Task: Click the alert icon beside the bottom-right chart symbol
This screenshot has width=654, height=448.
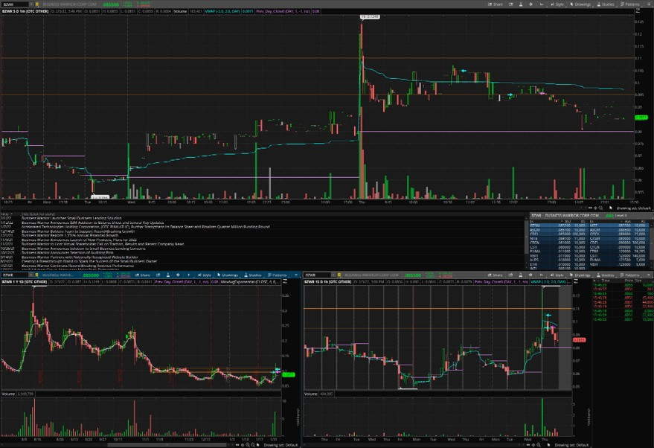Action: coord(339,275)
